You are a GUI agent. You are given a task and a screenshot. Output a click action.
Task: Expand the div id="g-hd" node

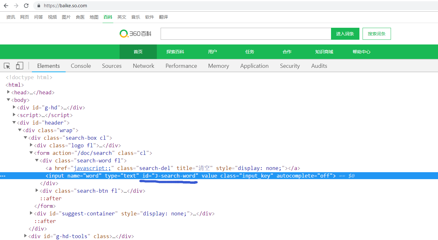pos(14,107)
